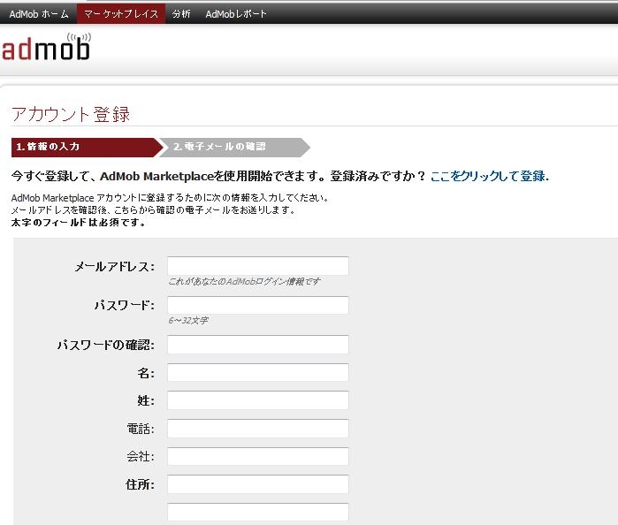Click the パスワードの確認 label text

[x=105, y=345]
